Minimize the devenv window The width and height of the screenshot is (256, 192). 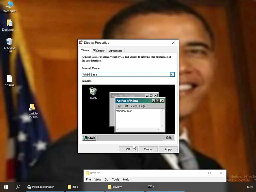[x=198, y=173]
